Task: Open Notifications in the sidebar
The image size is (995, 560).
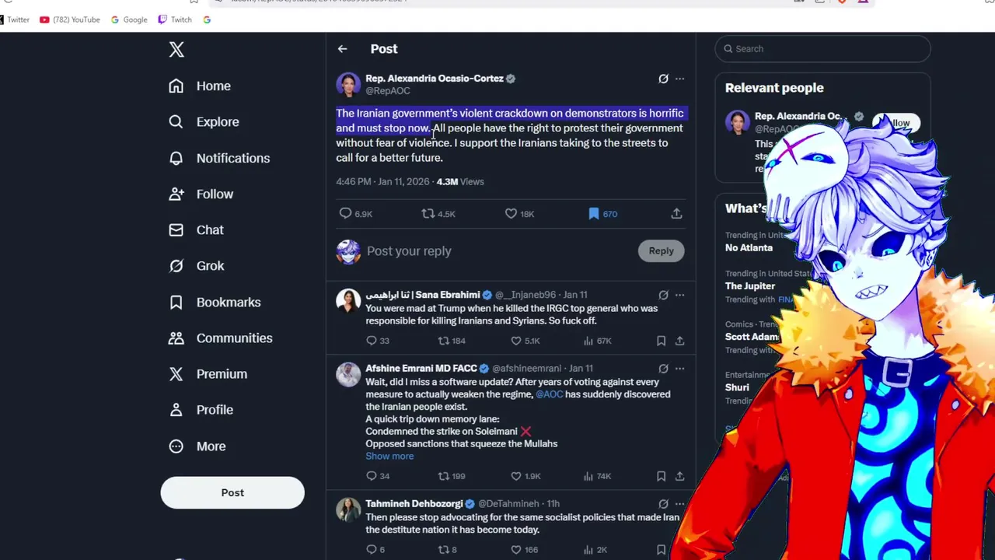Action: click(x=219, y=158)
